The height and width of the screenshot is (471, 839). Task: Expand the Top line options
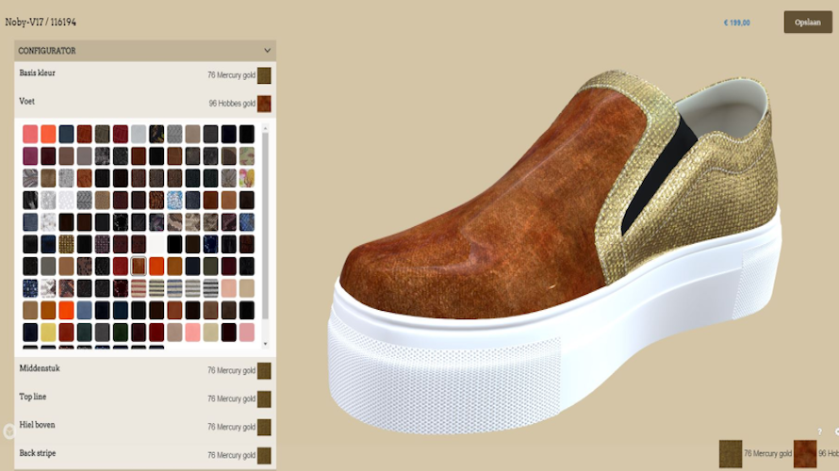[x=145, y=398]
